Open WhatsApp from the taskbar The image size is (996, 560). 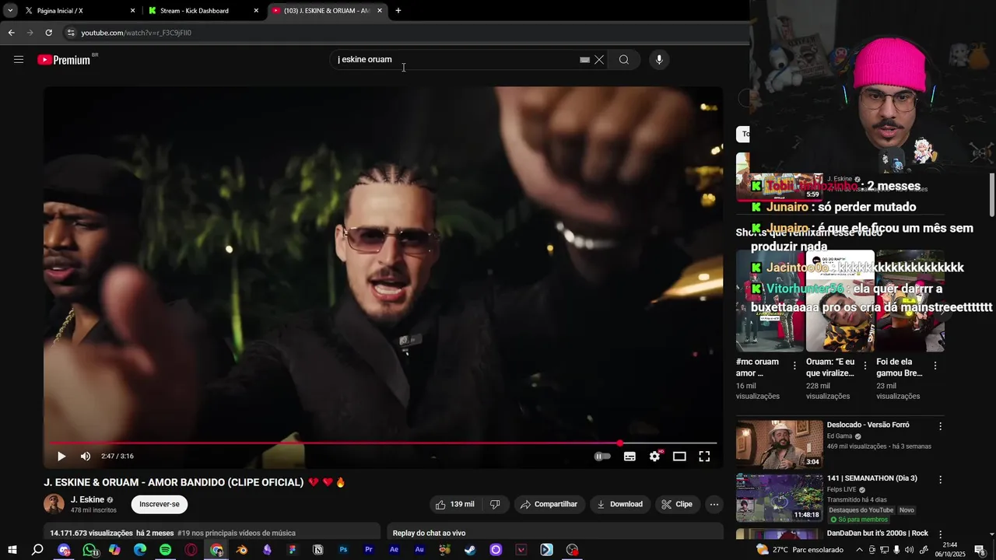[89, 550]
